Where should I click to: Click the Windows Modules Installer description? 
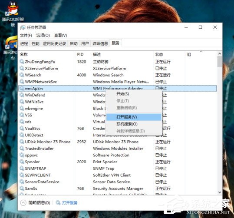click(118, 148)
